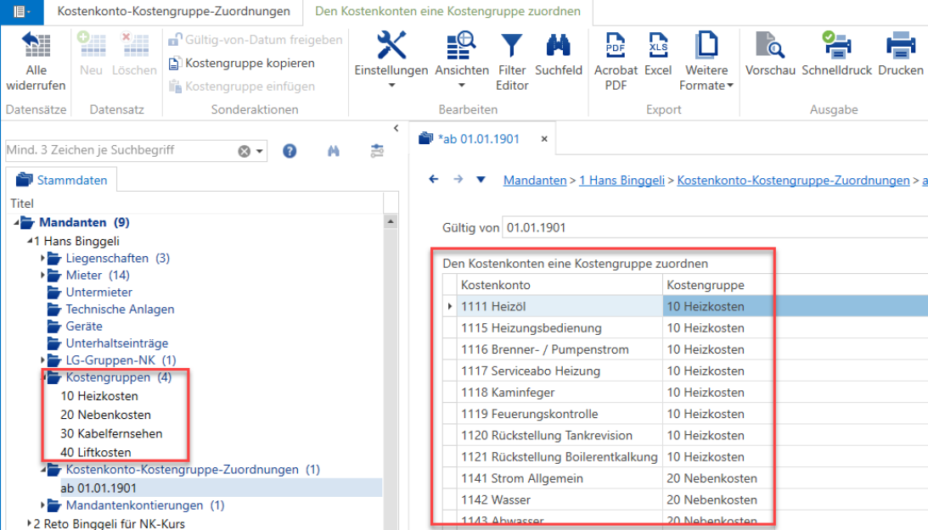Select Geräte folder in tree
The width and height of the screenshot is (928, 530).
point(83,326)
